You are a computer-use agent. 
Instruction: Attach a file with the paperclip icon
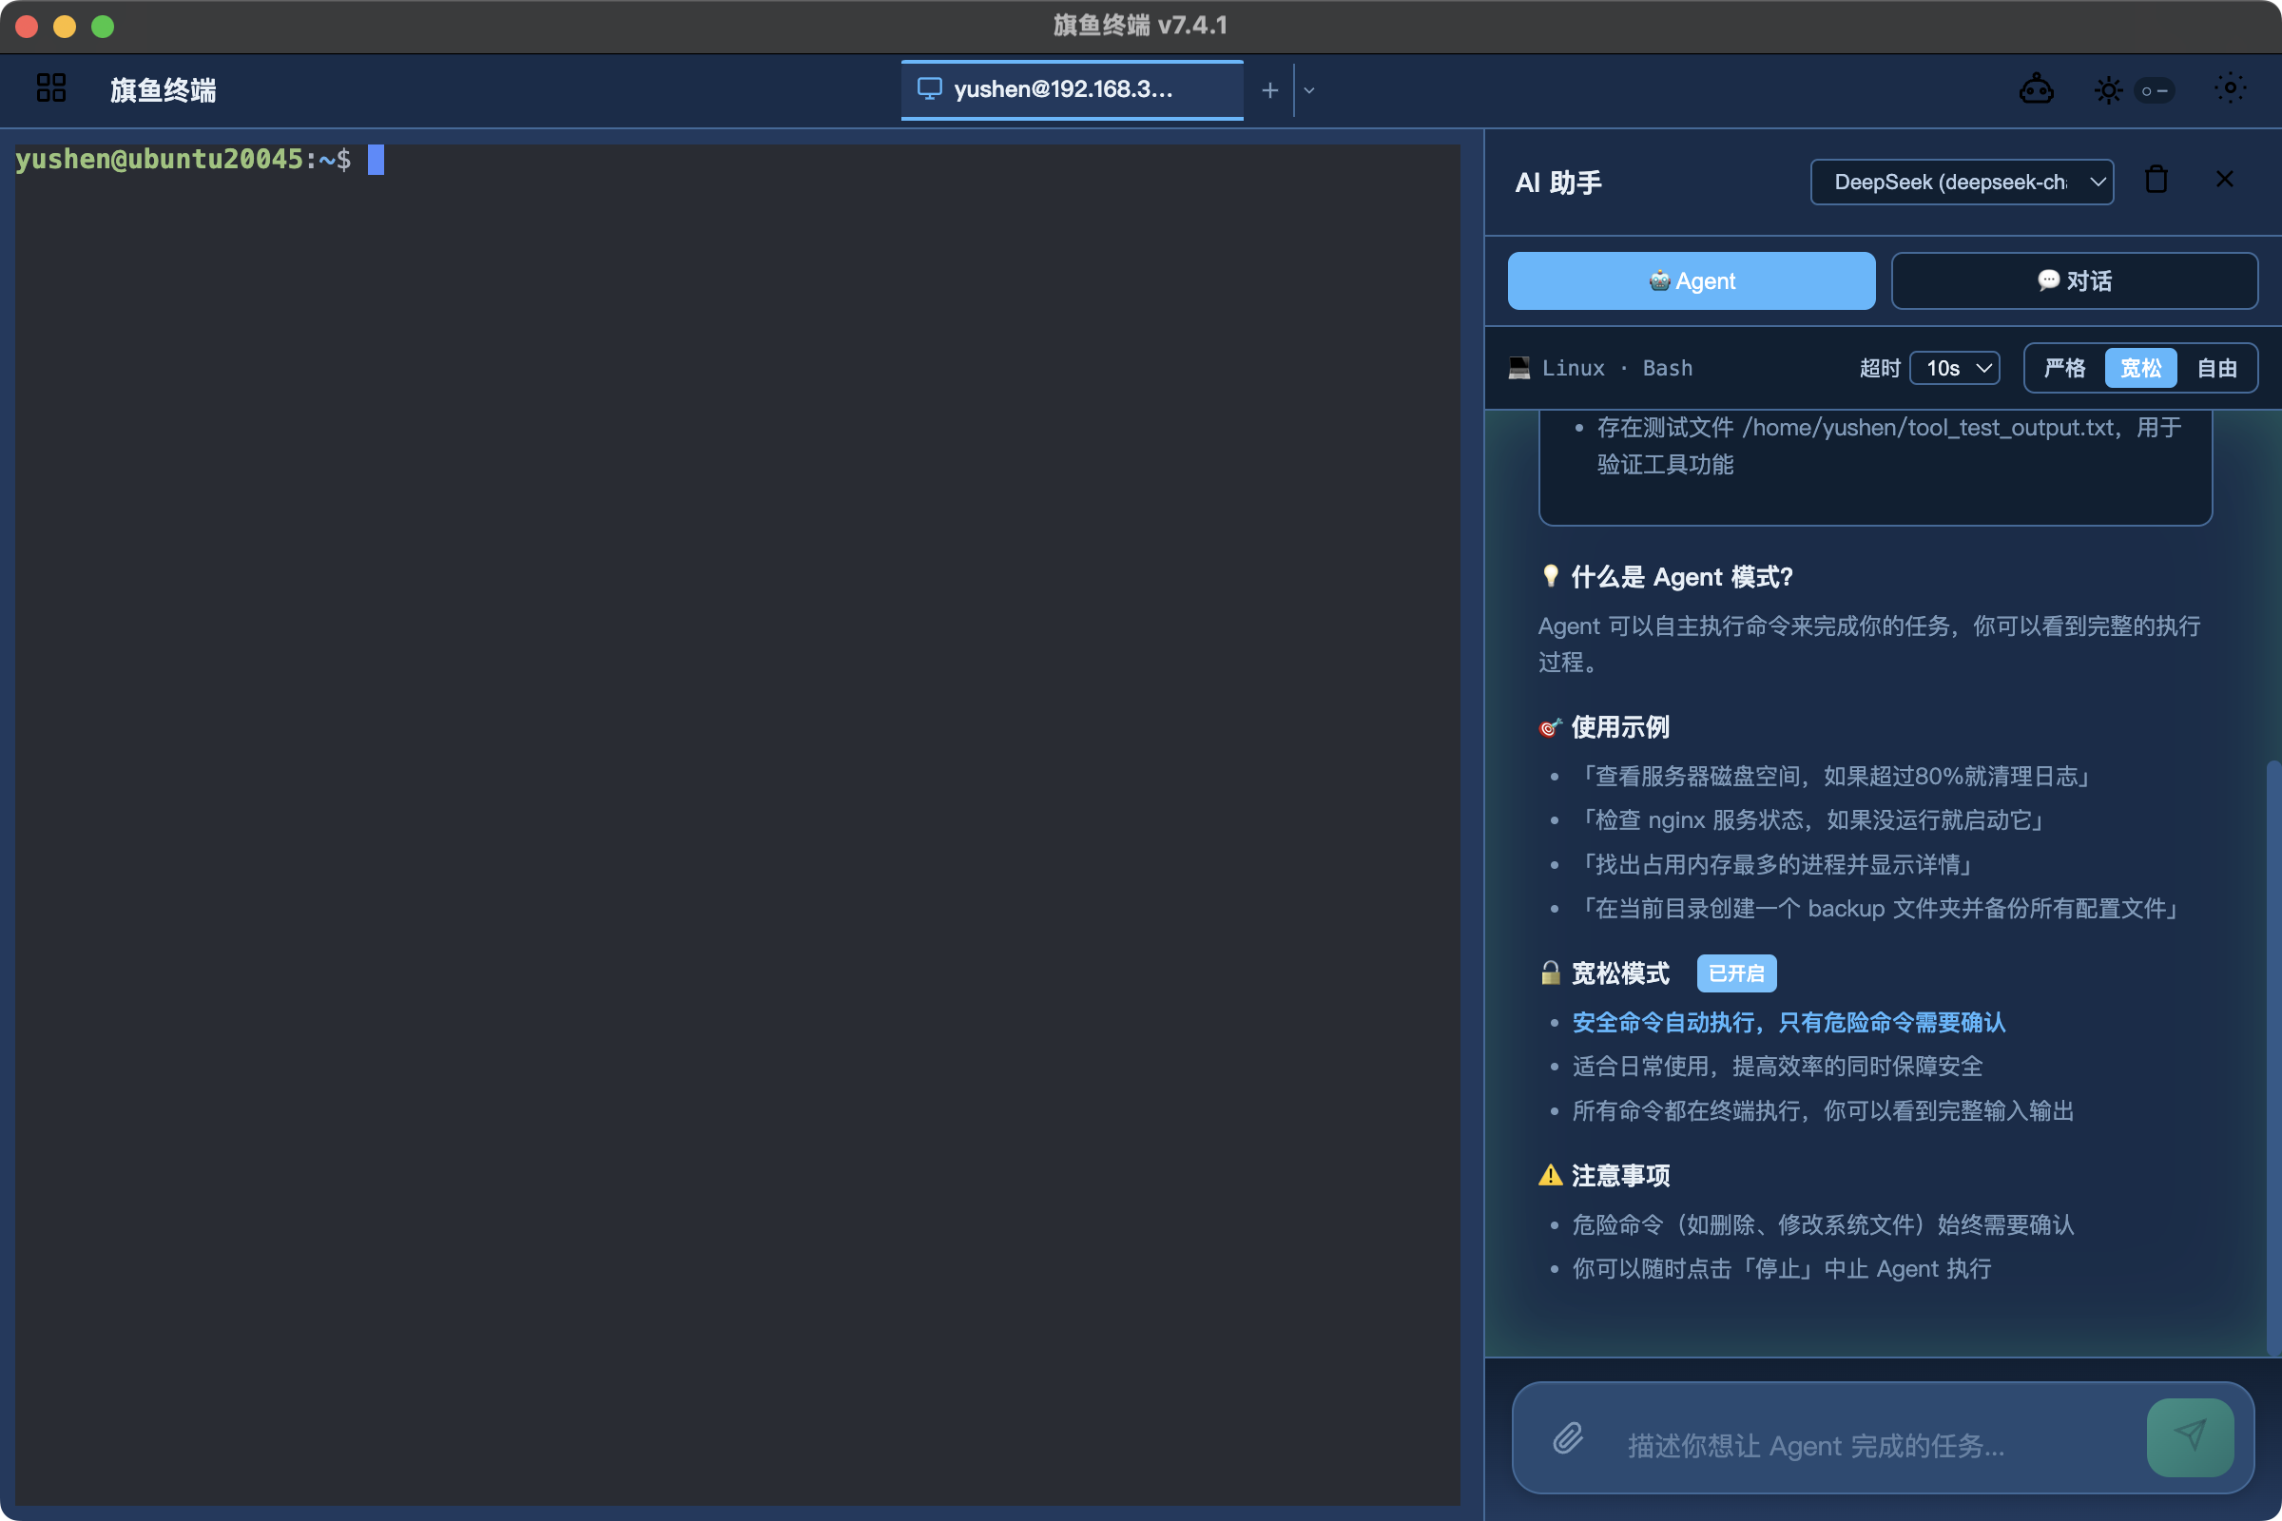pos(1567,1440)
